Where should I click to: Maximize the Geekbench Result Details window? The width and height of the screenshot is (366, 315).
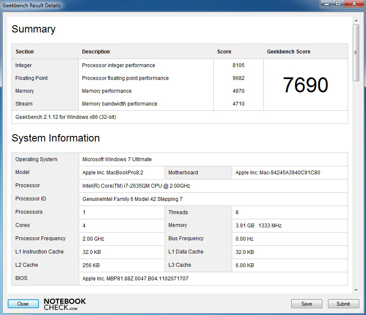(x=338, y=4)
